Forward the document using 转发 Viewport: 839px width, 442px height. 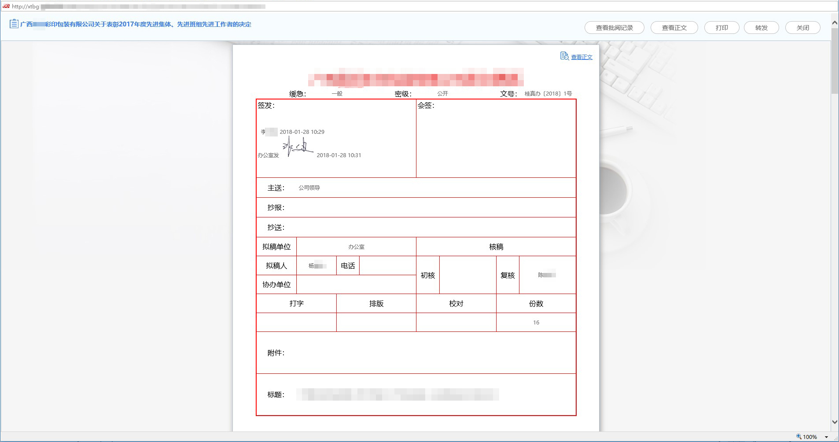[761, 28]
